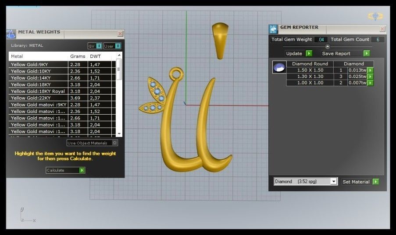Click green arrow on 1.30 X 1.30 row

tap(370, 77)
